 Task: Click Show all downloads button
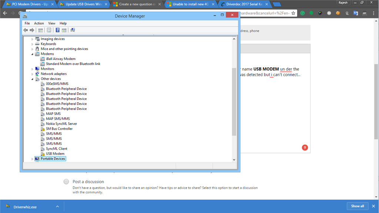358,206
